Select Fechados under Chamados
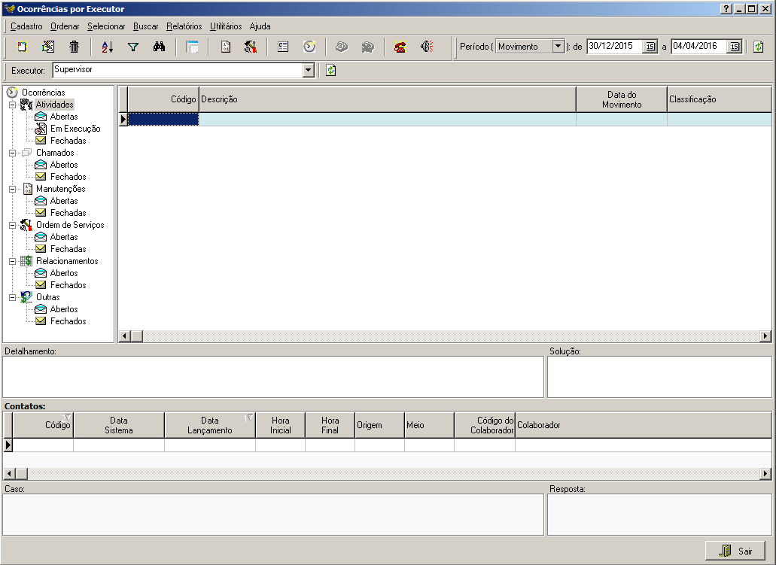This screenshot has height=565, width=776. 68,177
